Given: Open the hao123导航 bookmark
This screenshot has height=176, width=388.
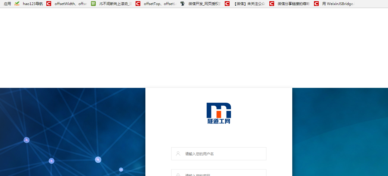Looking at the screenshot, I should point(29,4).
